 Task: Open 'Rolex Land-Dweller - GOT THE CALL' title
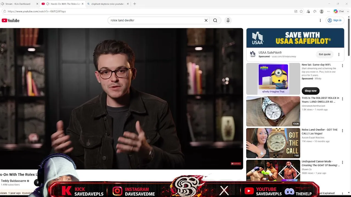pyautogui.click(x=320, y=132)
